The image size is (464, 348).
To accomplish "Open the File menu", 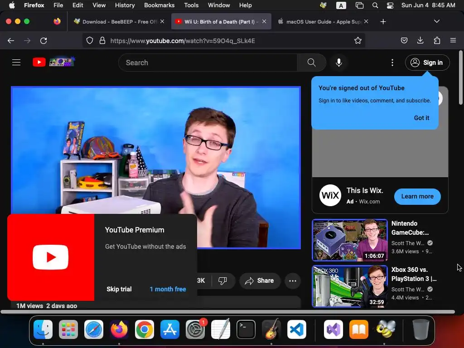I will 58,5.
